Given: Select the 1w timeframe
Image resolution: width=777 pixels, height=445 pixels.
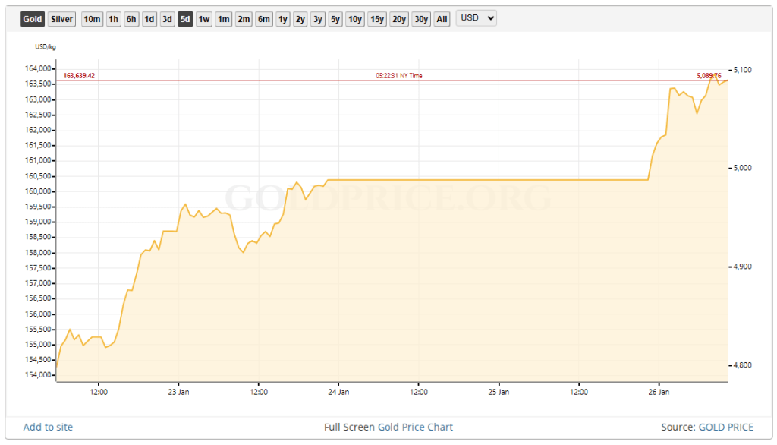Looking at the screenshot, I should coord(203,18).
